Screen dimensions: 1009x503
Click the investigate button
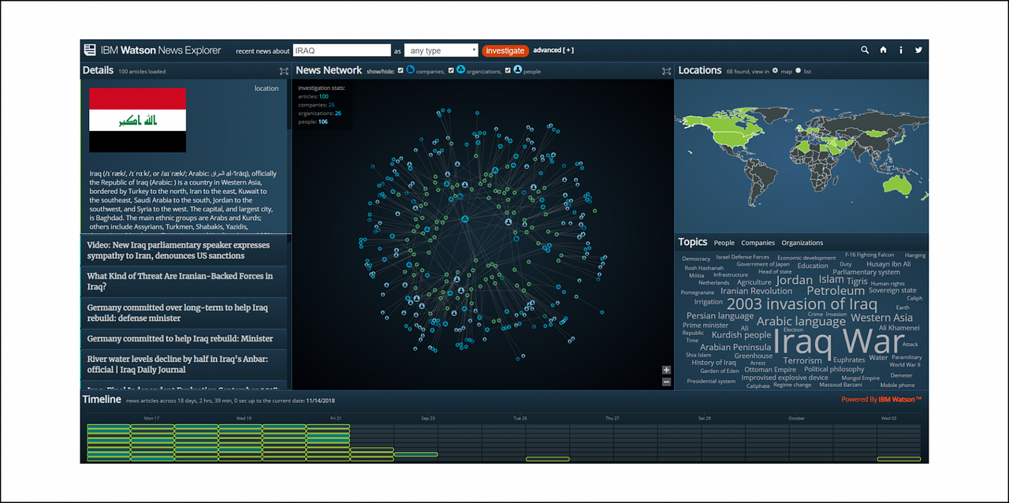coord(504,50)
